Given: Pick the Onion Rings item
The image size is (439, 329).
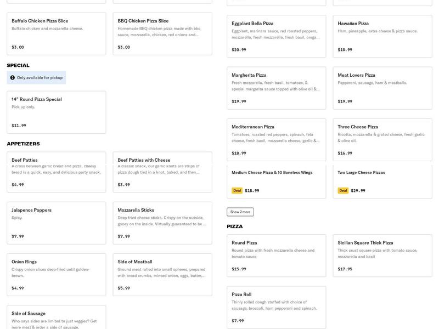Looking at the screenshot, I should (56, 274).
